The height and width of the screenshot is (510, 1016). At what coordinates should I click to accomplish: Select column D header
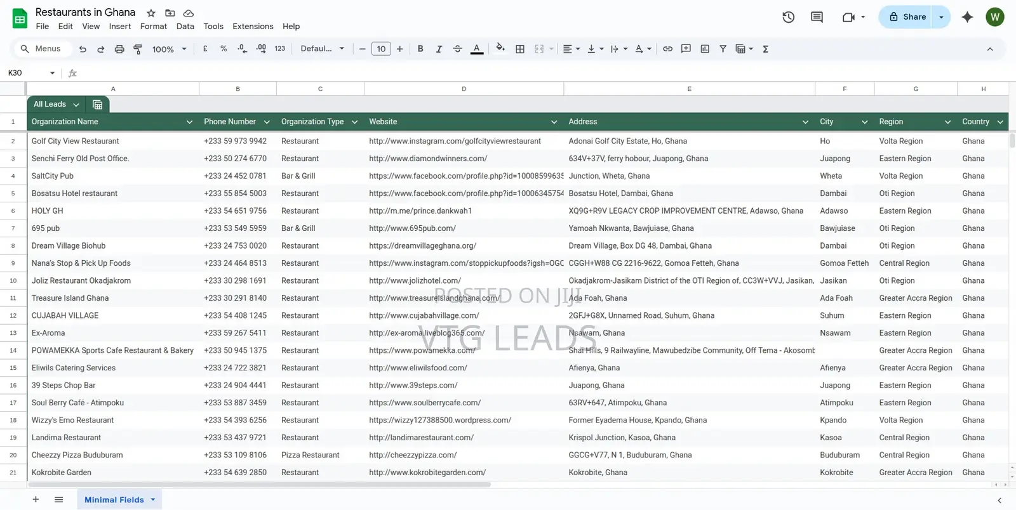[x=464, y=89]
